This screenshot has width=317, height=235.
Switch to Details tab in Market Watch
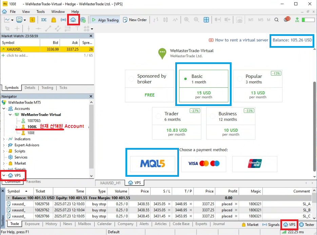pos(30,88)
